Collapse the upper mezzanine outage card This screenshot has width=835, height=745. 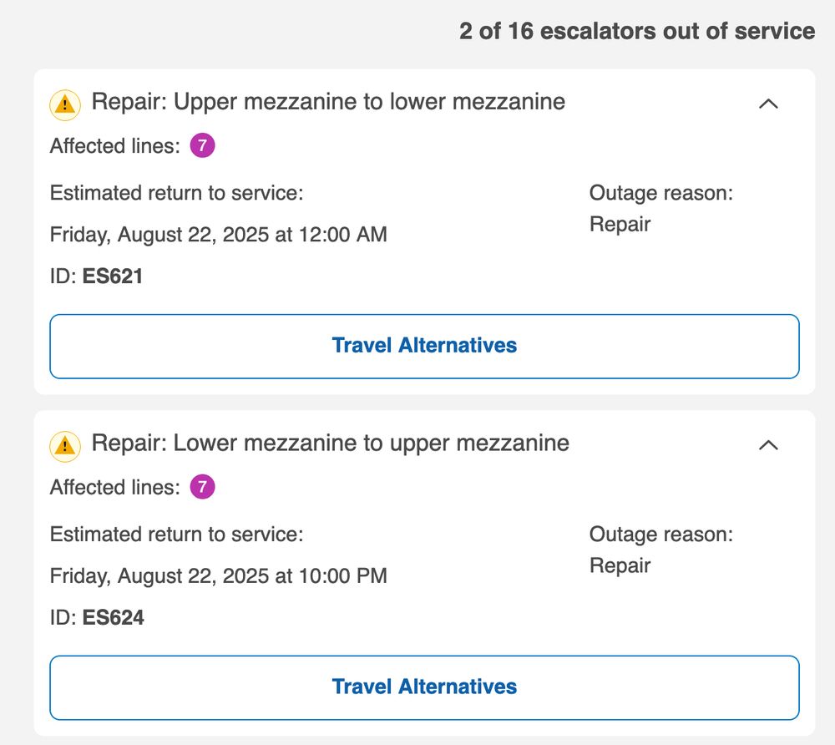click(x=769, y=104)
